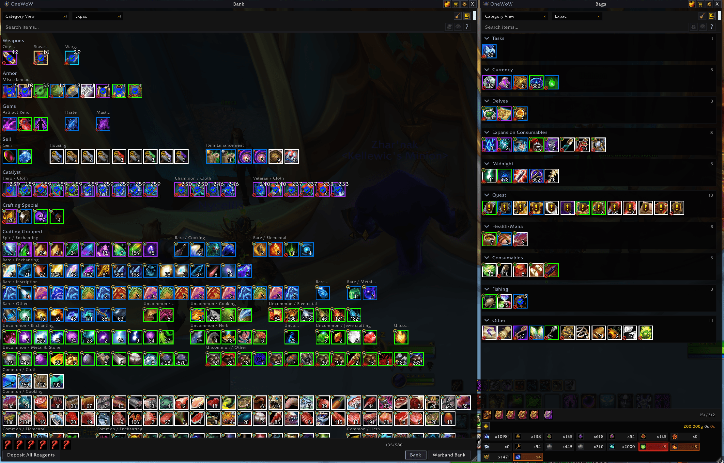Click the Deposit All Reagents button
Screen dimensions: 724x463
tap(31, 455)
